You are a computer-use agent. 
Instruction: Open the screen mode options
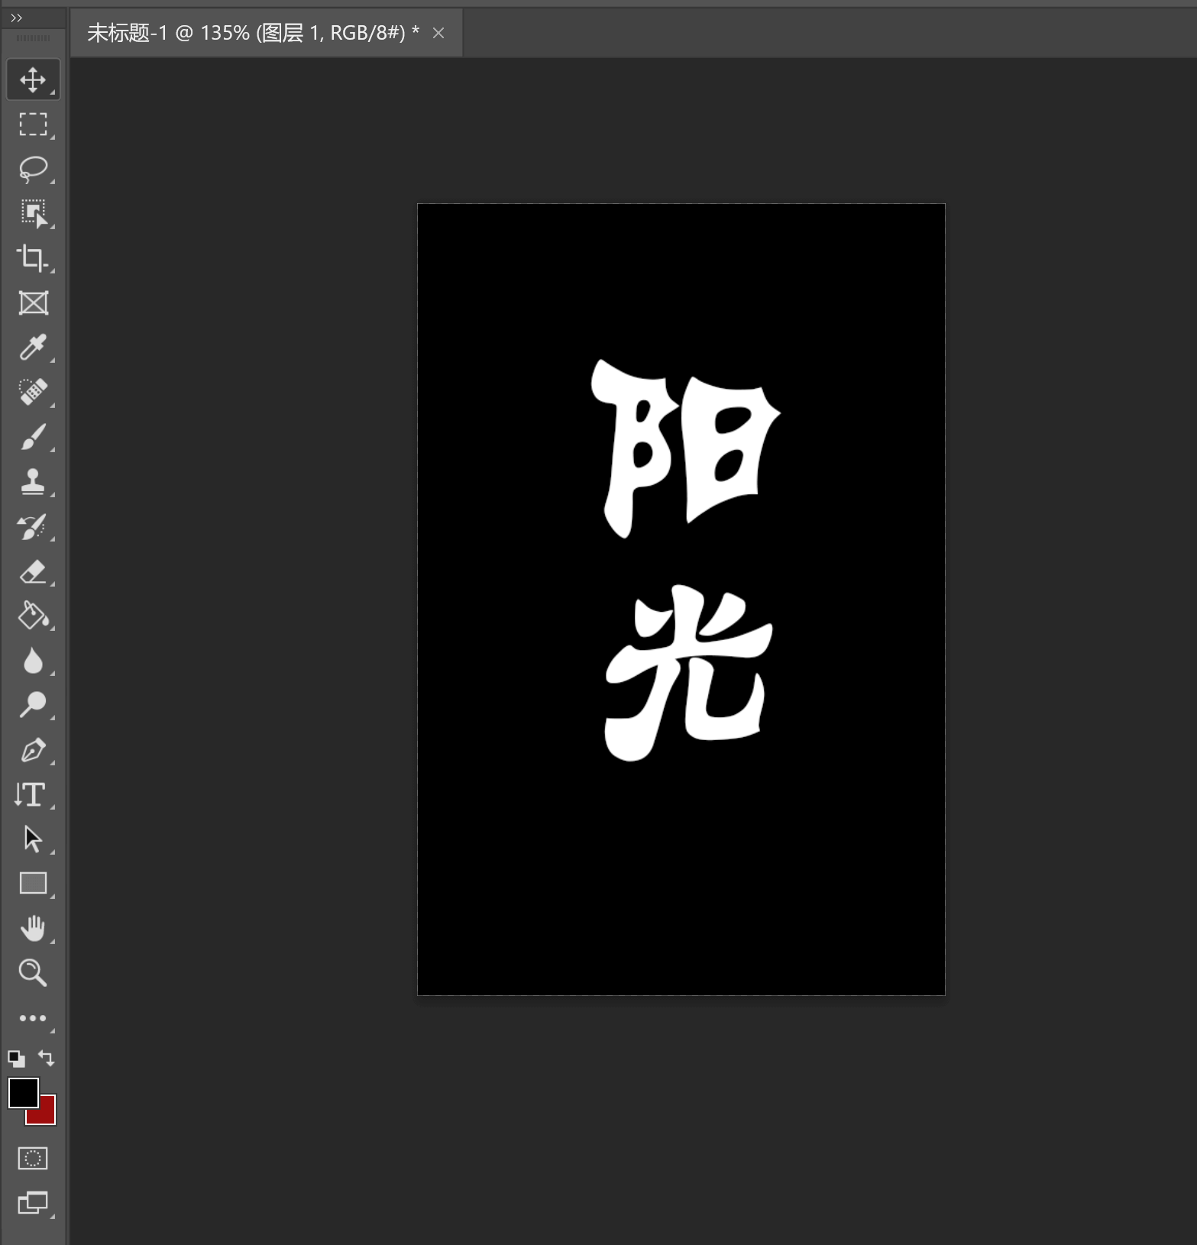coord(33,1202)
